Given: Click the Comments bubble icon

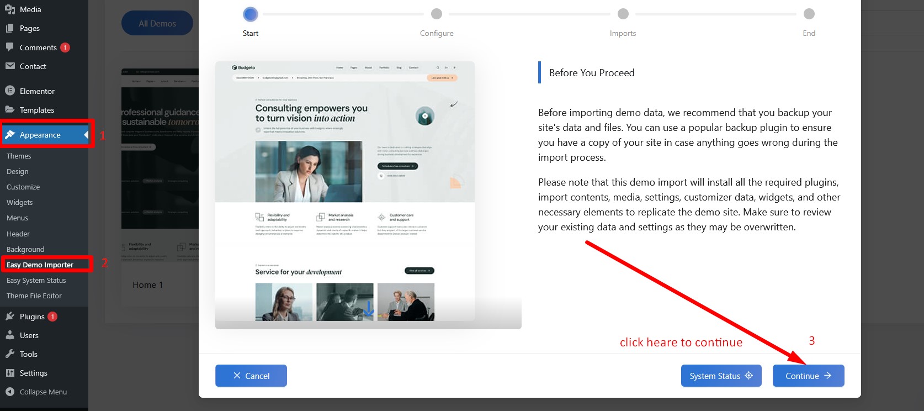Looking at the screenshot, I should (10, 48).
